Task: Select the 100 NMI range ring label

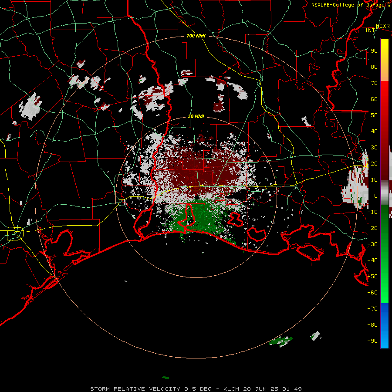Action: pos(196,36)
